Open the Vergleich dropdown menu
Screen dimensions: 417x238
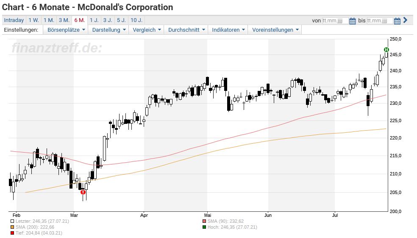[147, 30]
